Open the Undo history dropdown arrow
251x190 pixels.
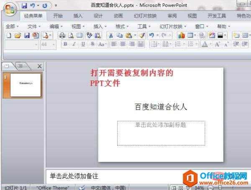158,35
